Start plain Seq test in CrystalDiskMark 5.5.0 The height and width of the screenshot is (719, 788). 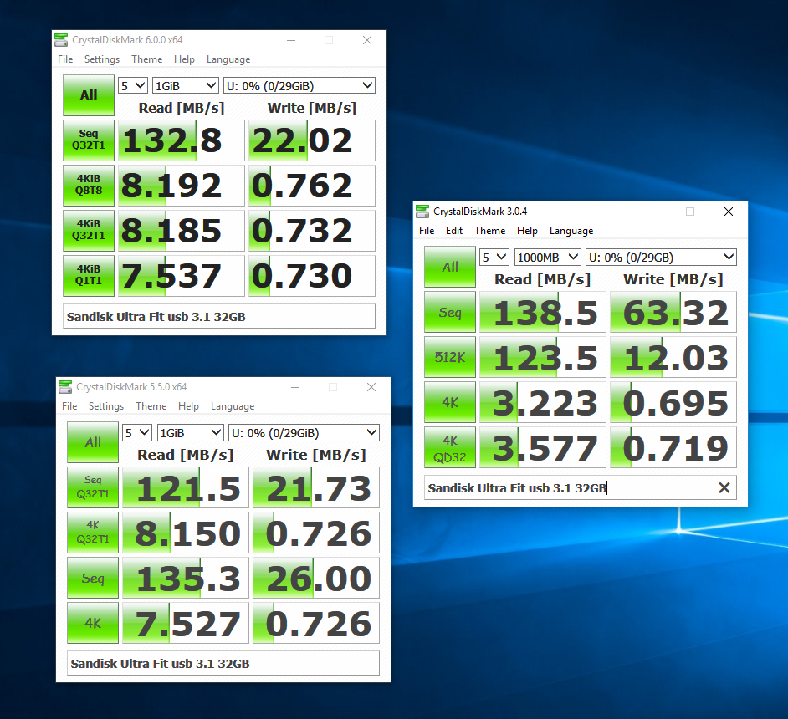pos(93,578)
